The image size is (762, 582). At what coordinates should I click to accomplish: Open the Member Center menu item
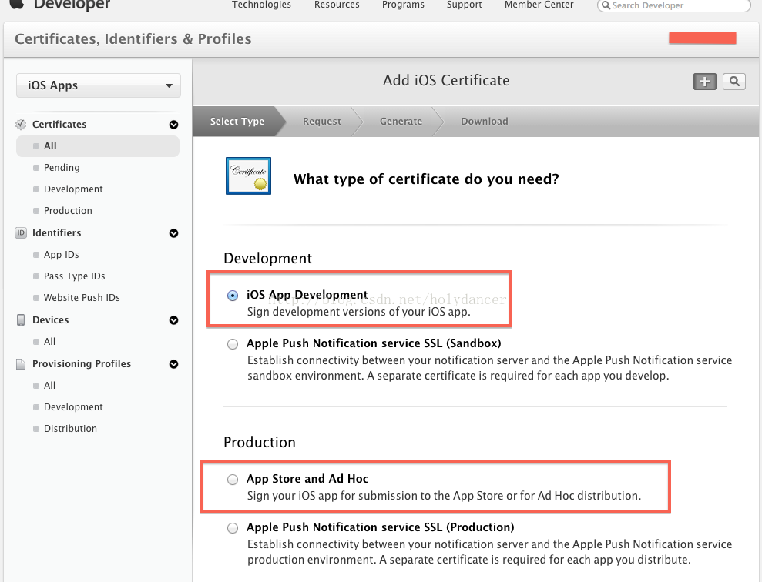(539, 5)
